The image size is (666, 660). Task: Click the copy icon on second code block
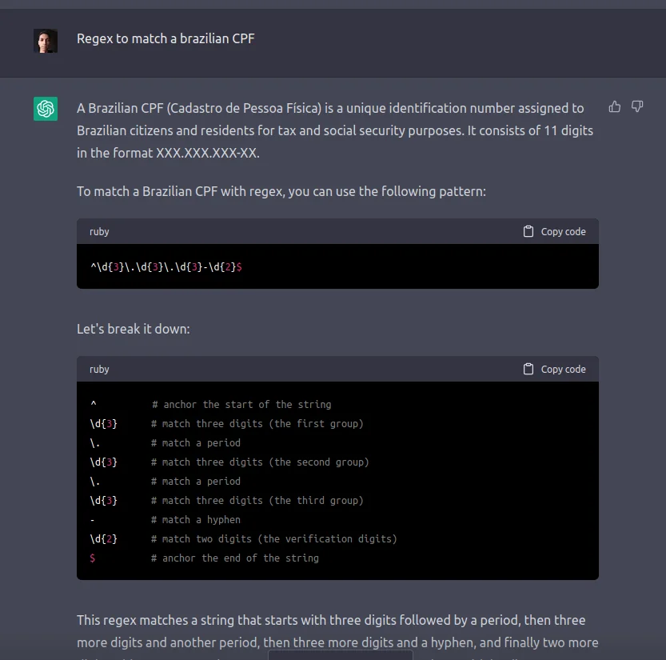point(528,369)
